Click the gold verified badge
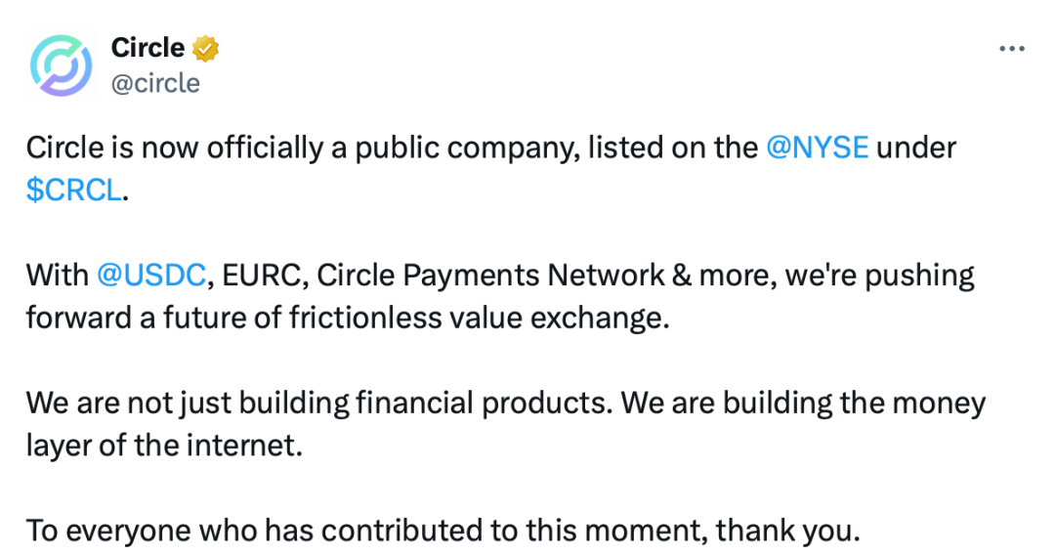This screenshot has height=555, width=1055. [x=206, y=48]
